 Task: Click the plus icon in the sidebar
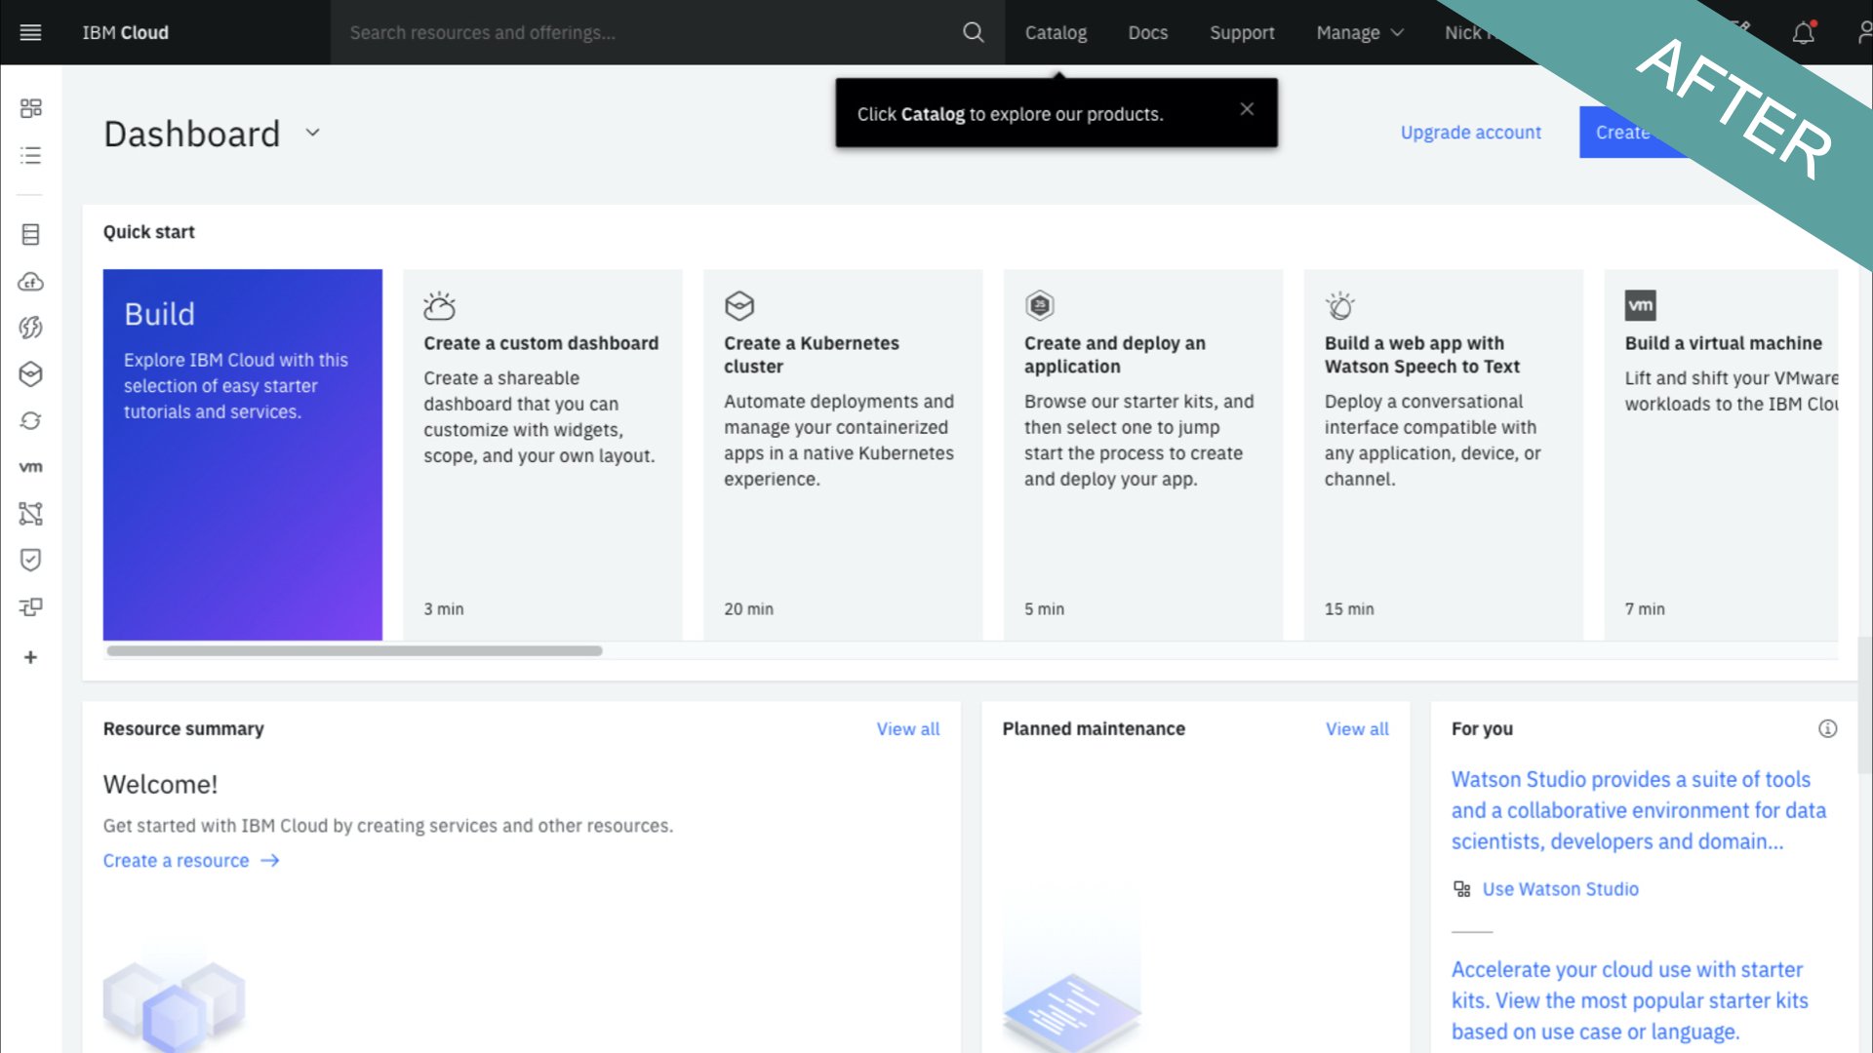click(30, 657)
